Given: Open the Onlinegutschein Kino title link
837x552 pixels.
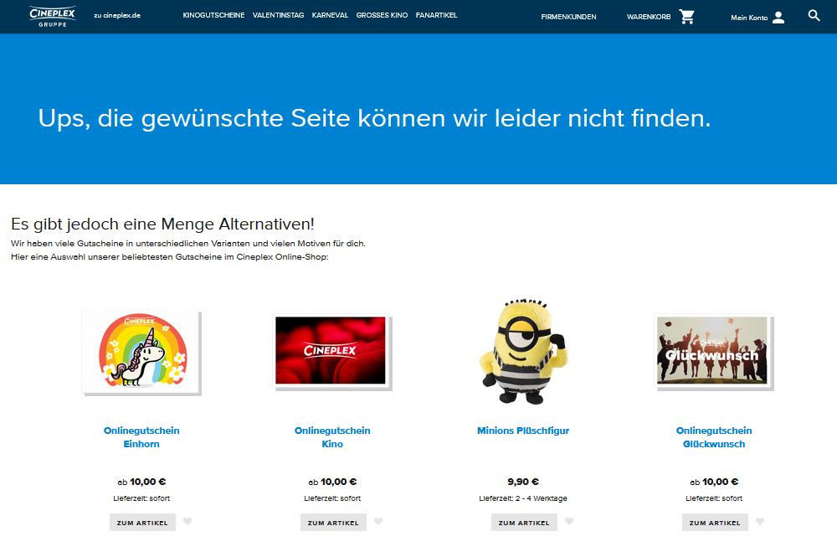Looking at the screenshot, I should [332, 437].
